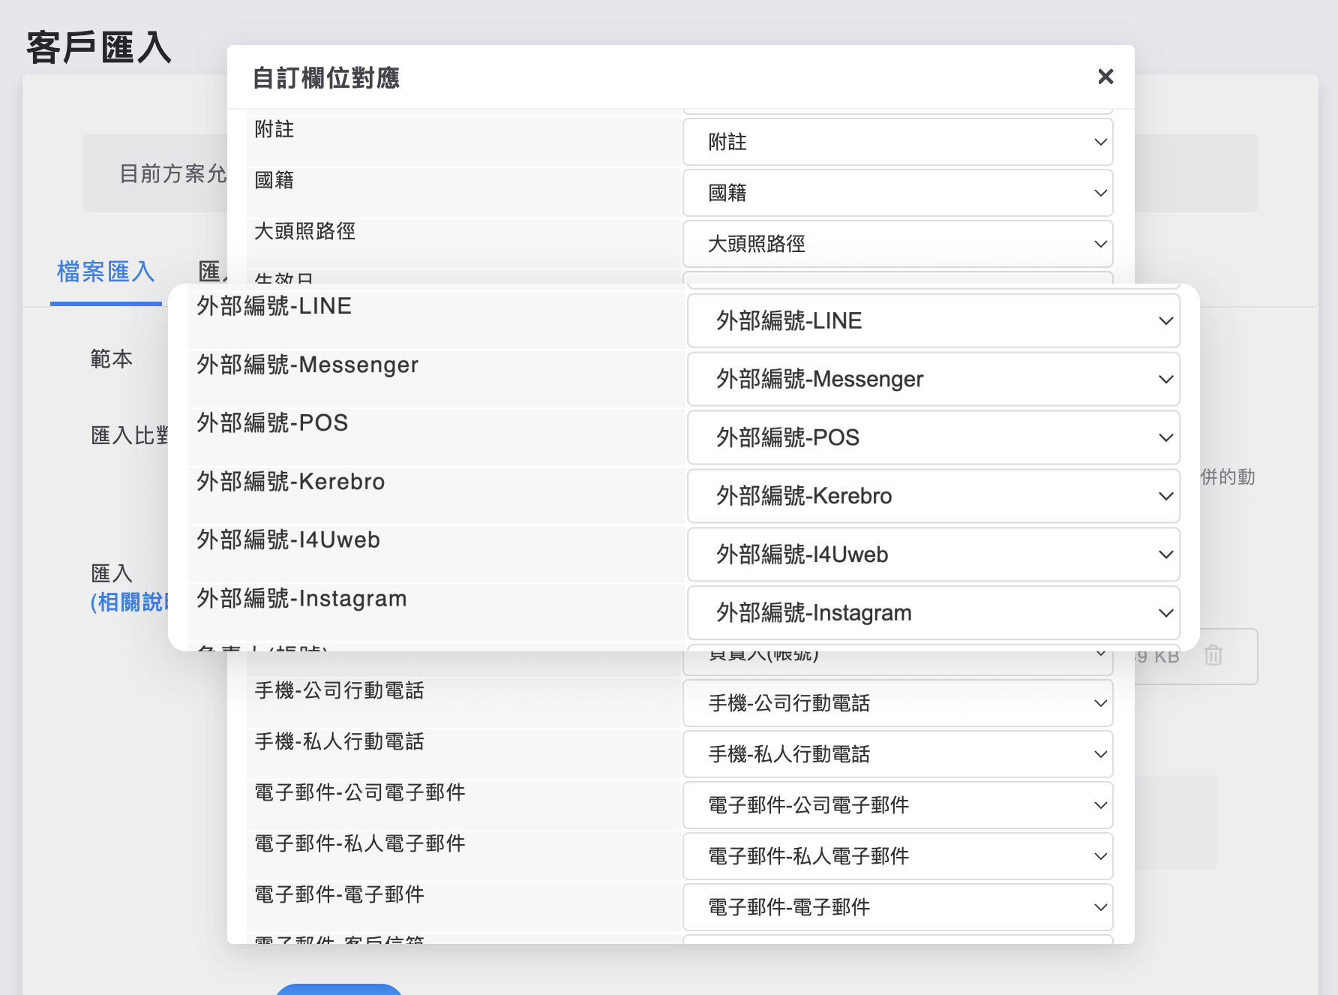Open the 外部編號-Messenger dropdown
The image size is (1338, 995).
pos(933,379)
